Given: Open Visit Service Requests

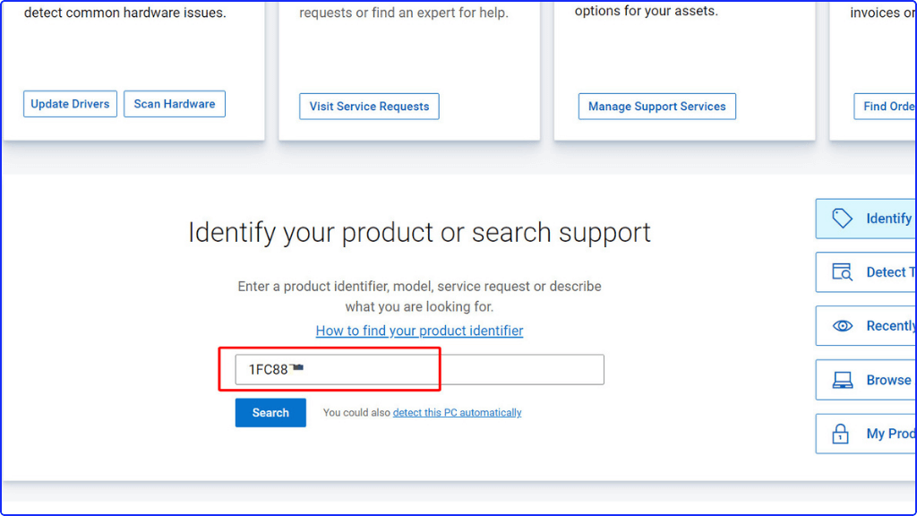Looking at the screenshot, I should [x=369, y=106].
